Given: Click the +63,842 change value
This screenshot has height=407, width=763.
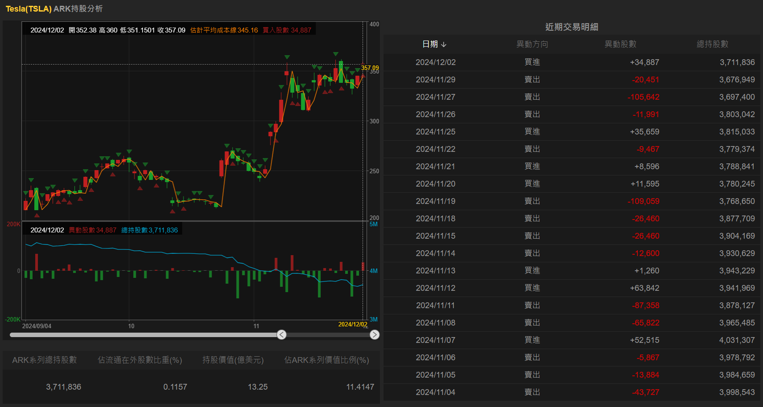Looking at the screenshot, I should click(645, 288).
